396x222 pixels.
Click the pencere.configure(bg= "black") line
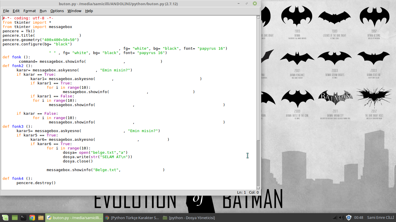coord(37,44)
